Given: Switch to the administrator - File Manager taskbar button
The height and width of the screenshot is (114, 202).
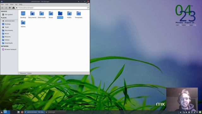Looking at the screenshot, I should pyautogui.click(x=35, y=112).
